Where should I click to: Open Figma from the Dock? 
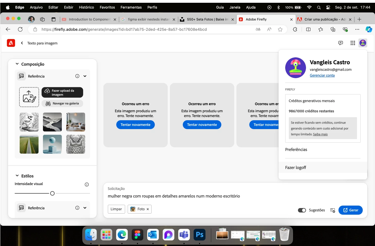click(137, 235)
